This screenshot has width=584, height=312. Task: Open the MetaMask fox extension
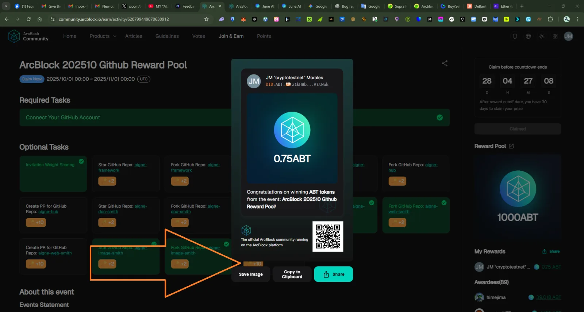(x=243, y=19)
